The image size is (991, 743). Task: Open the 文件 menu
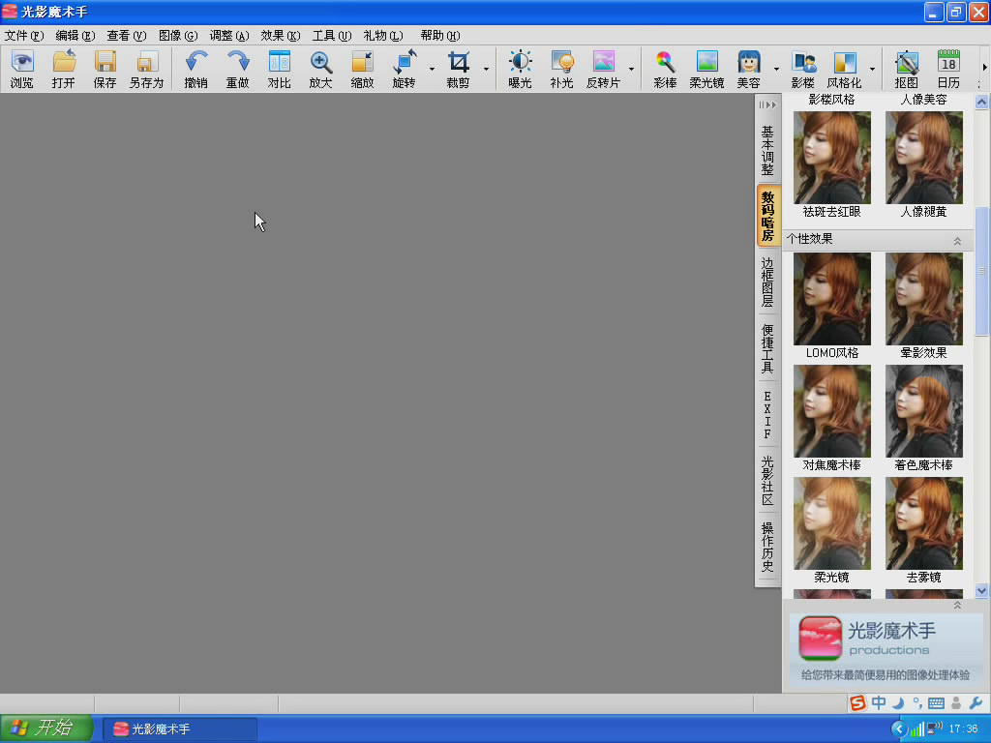click(x=24, y=36)
